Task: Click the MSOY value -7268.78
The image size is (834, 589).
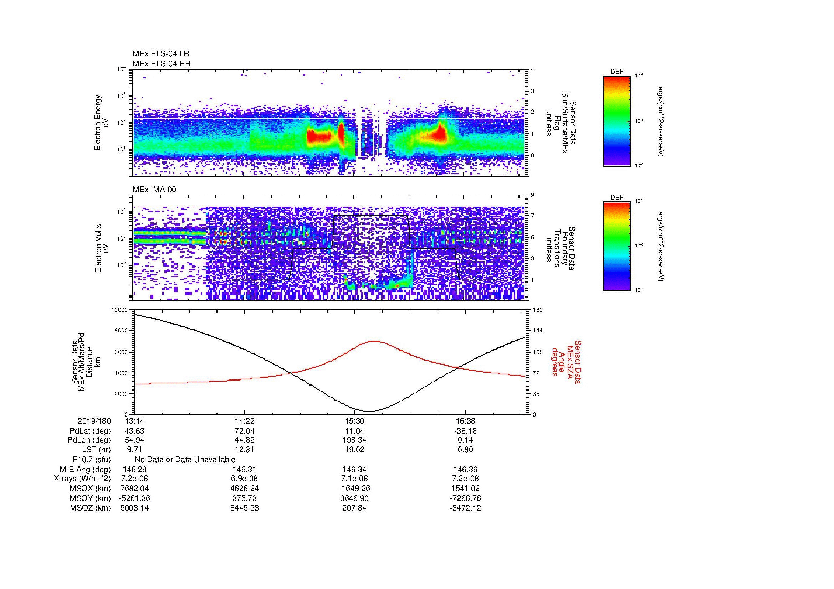Action: coord(465,498)
